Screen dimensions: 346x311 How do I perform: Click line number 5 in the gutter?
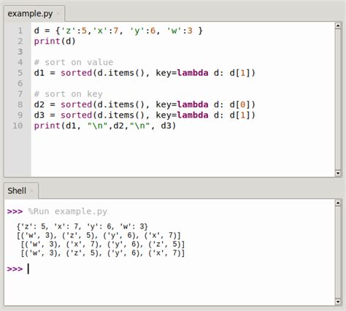tap(20, 73)
